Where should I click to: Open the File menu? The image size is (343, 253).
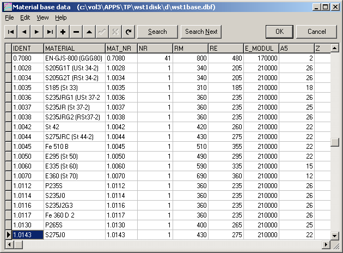[x=9, y=17]
